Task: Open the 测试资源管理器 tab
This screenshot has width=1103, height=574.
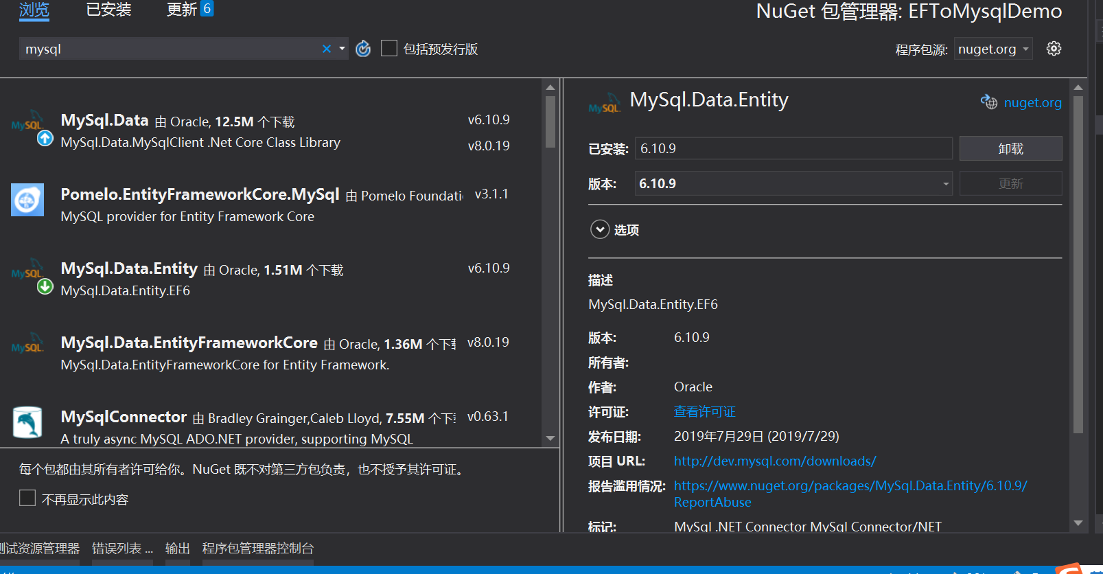Action: tap(40, 548)
